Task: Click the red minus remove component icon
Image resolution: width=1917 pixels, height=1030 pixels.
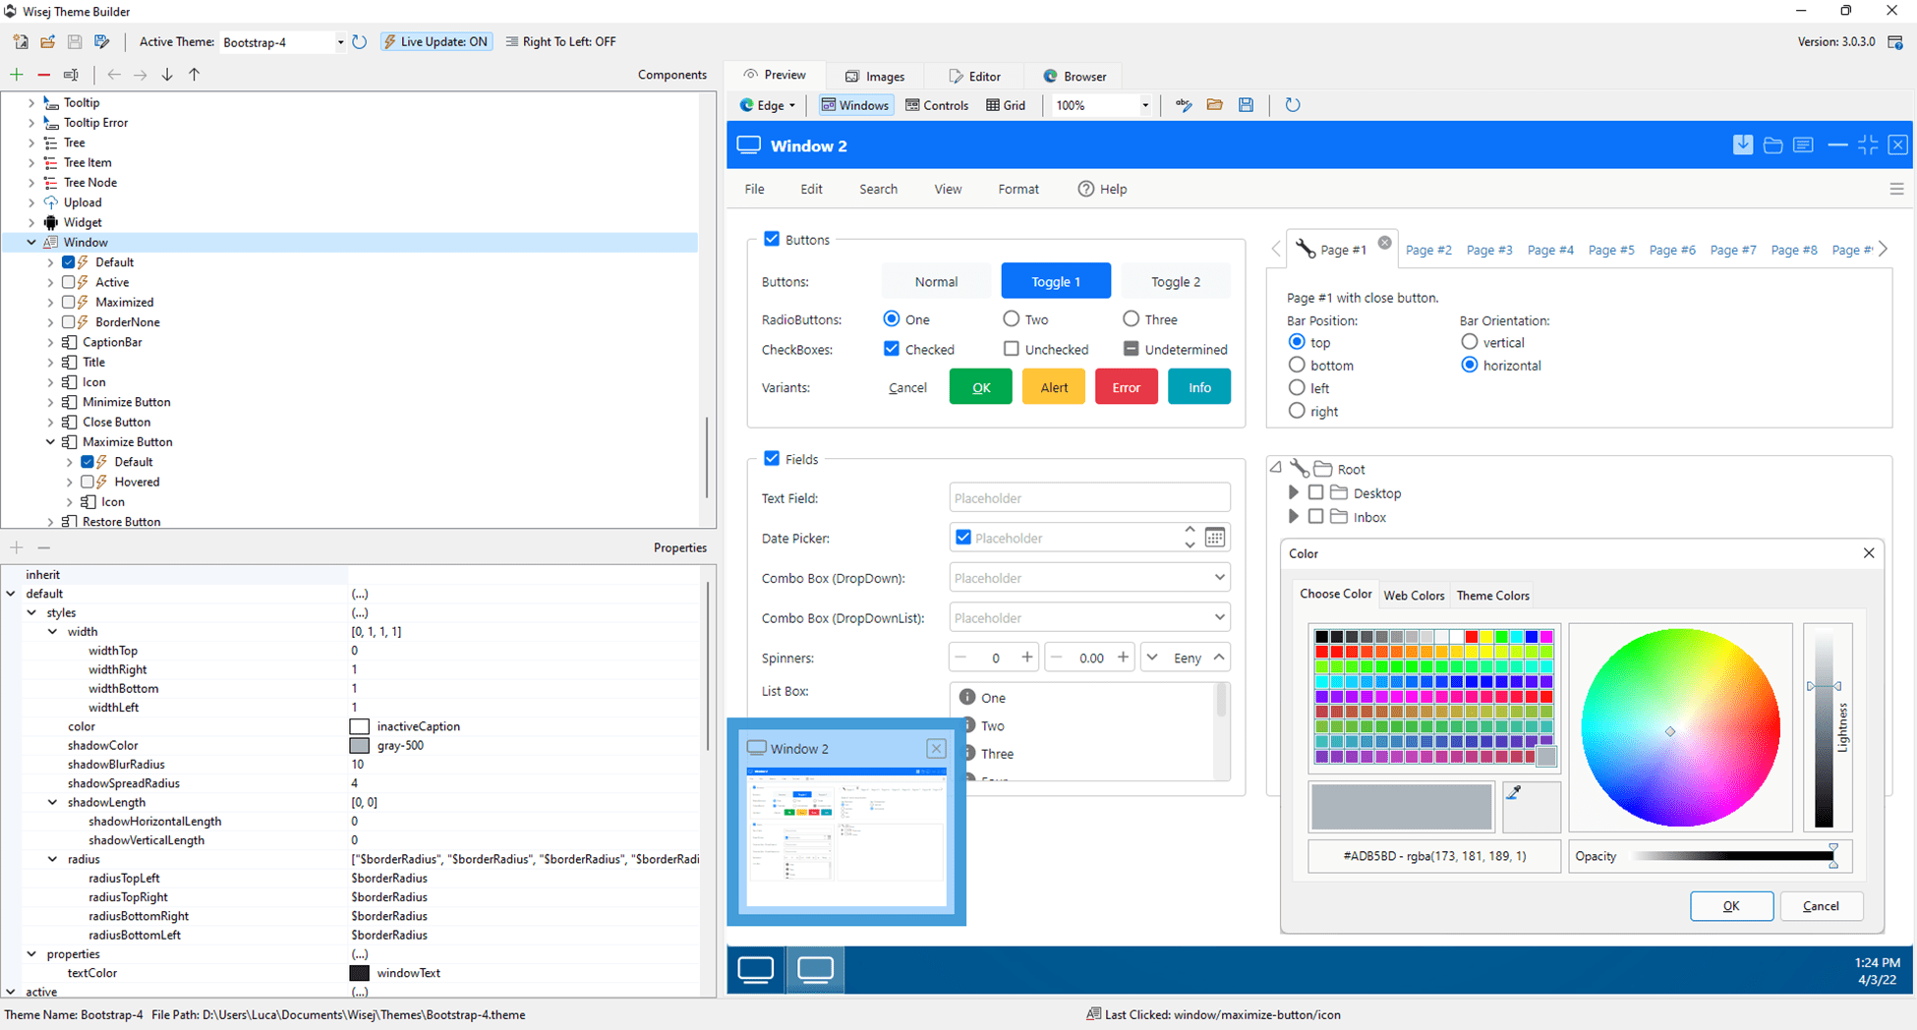Action: 43,75
